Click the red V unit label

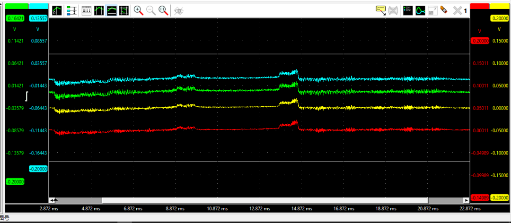pos(479,31)
